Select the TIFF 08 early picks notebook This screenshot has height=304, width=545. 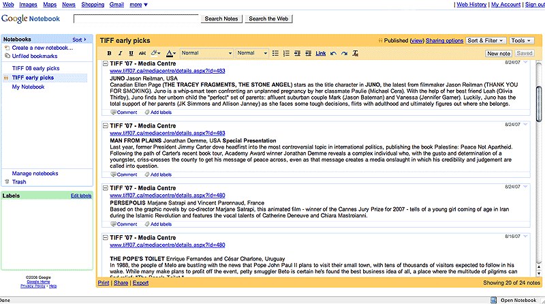tap(36, 69)
